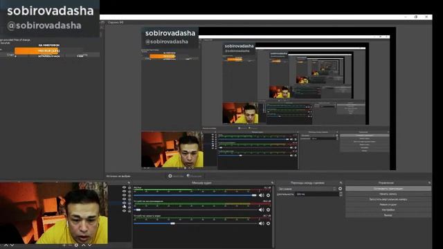The height and width of the screenshot is (249, 443).
Task: Click the controls panel title
Action: 386,183
